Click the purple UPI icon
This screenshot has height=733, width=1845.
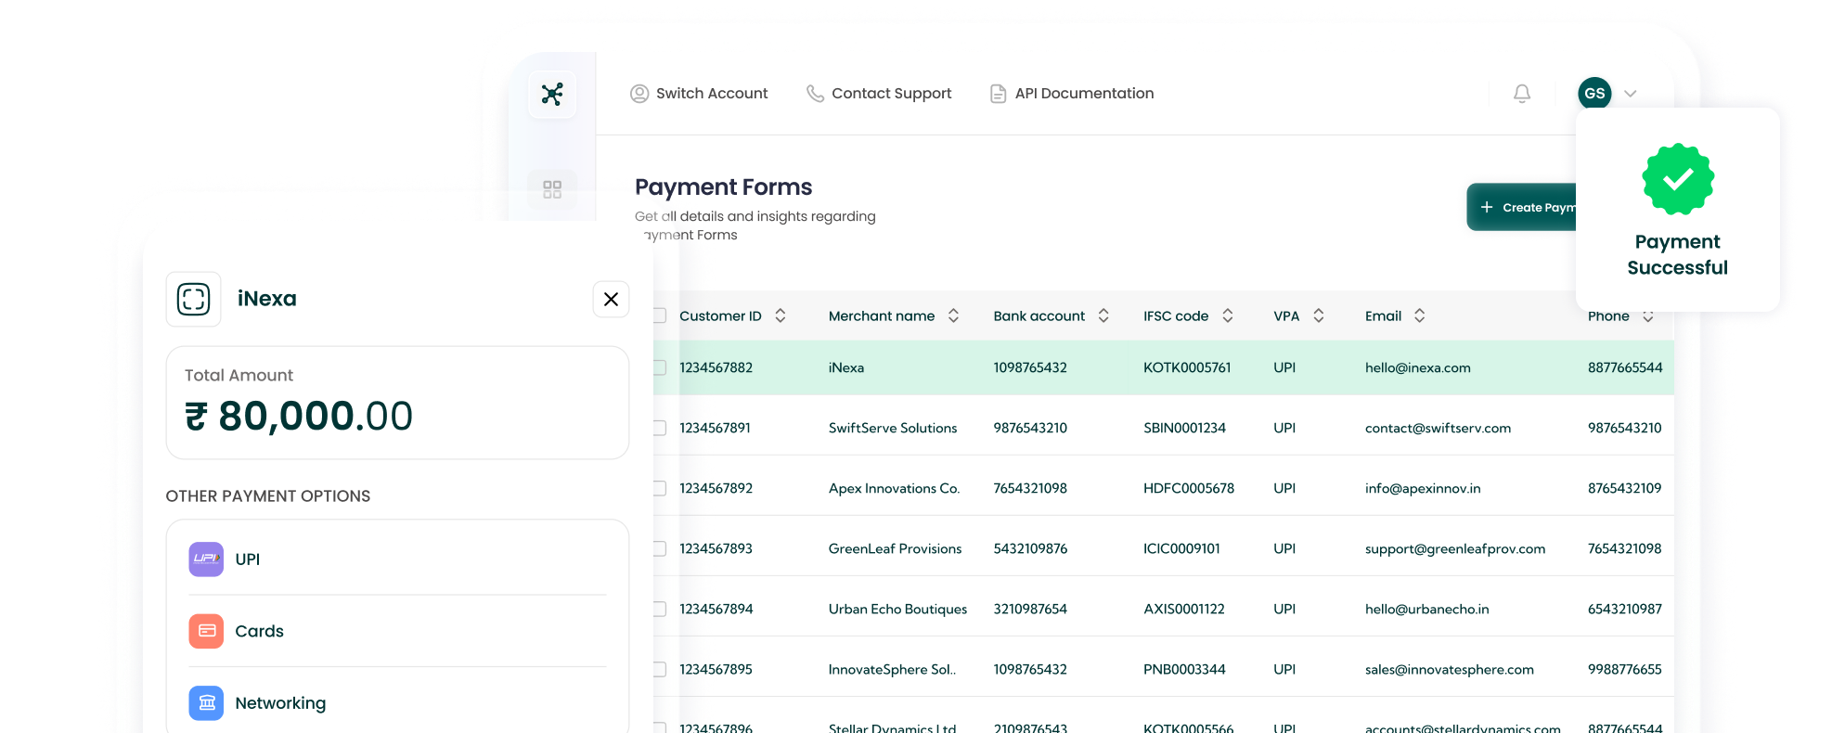(x=206, y=559)
